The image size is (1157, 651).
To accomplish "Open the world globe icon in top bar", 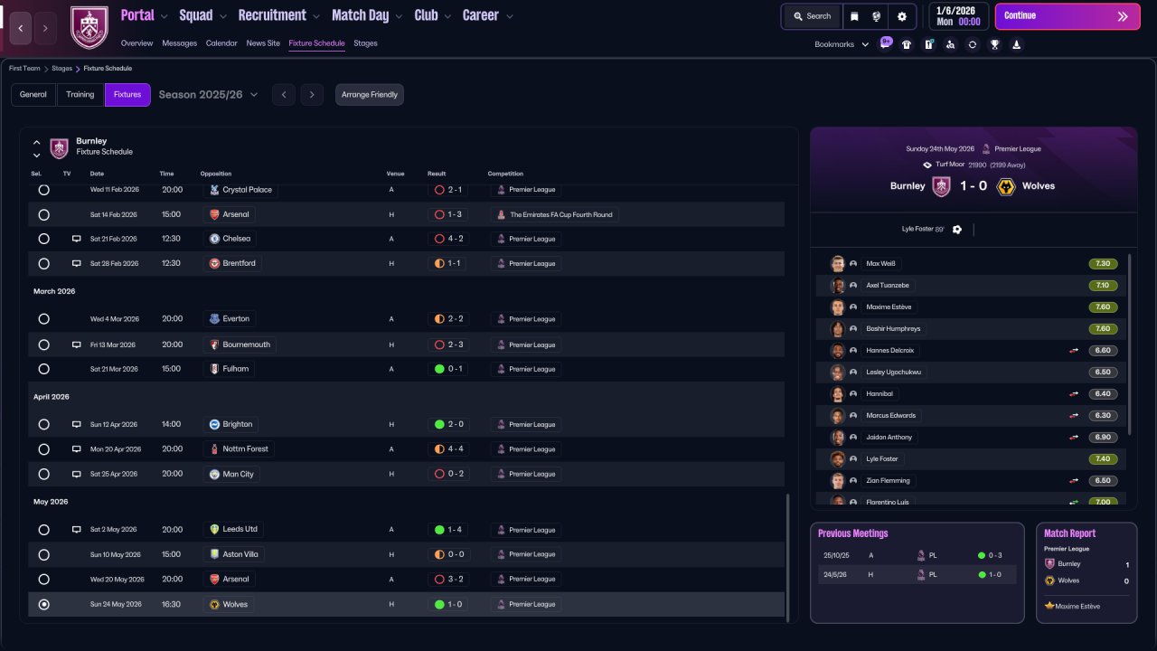I will pos(877,16).
